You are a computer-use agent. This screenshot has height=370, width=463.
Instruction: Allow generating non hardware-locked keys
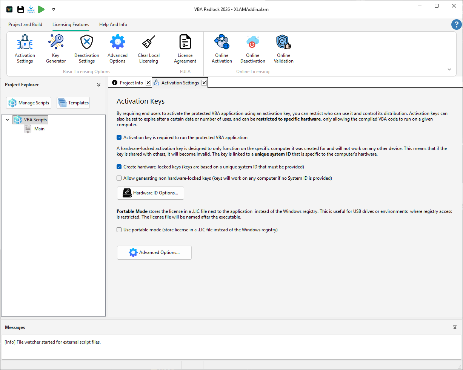tap(119, 178)
